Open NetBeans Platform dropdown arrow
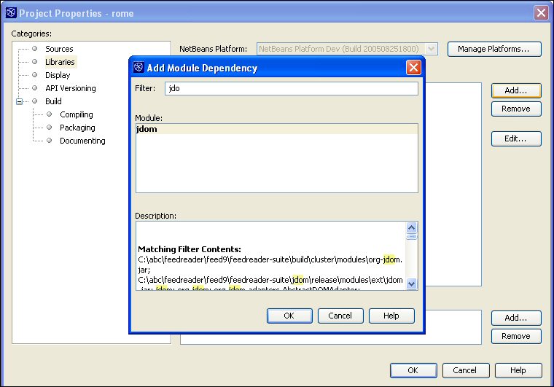 point(431,49)
